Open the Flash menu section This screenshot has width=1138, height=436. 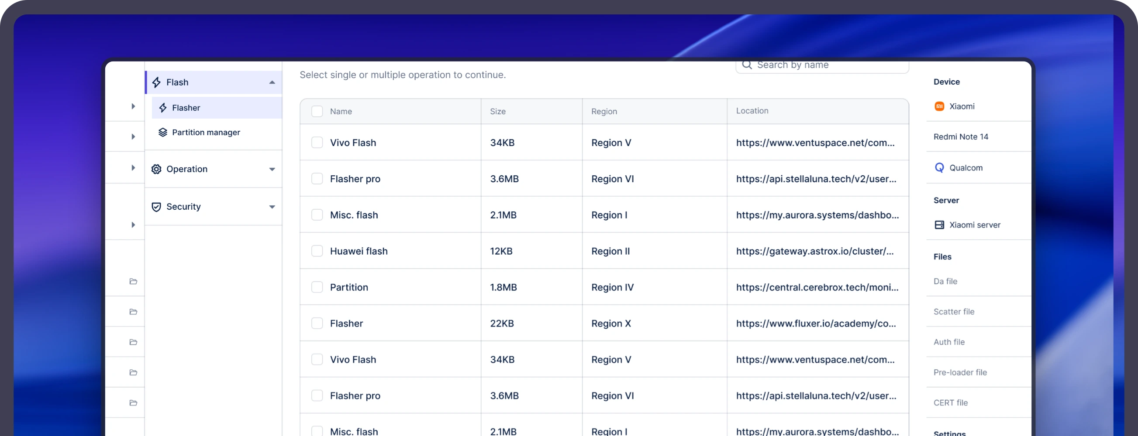tap(214, 82)
